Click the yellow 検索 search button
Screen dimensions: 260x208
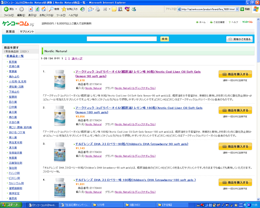point(164,39)
